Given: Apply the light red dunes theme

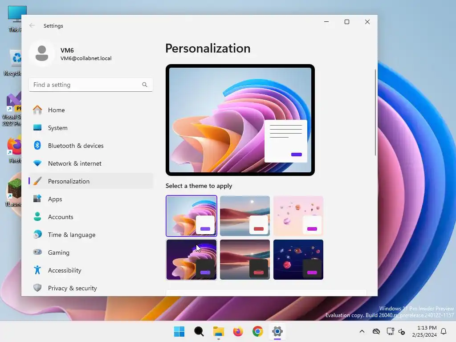Looking at the screenshot, I should pos(245,216).
